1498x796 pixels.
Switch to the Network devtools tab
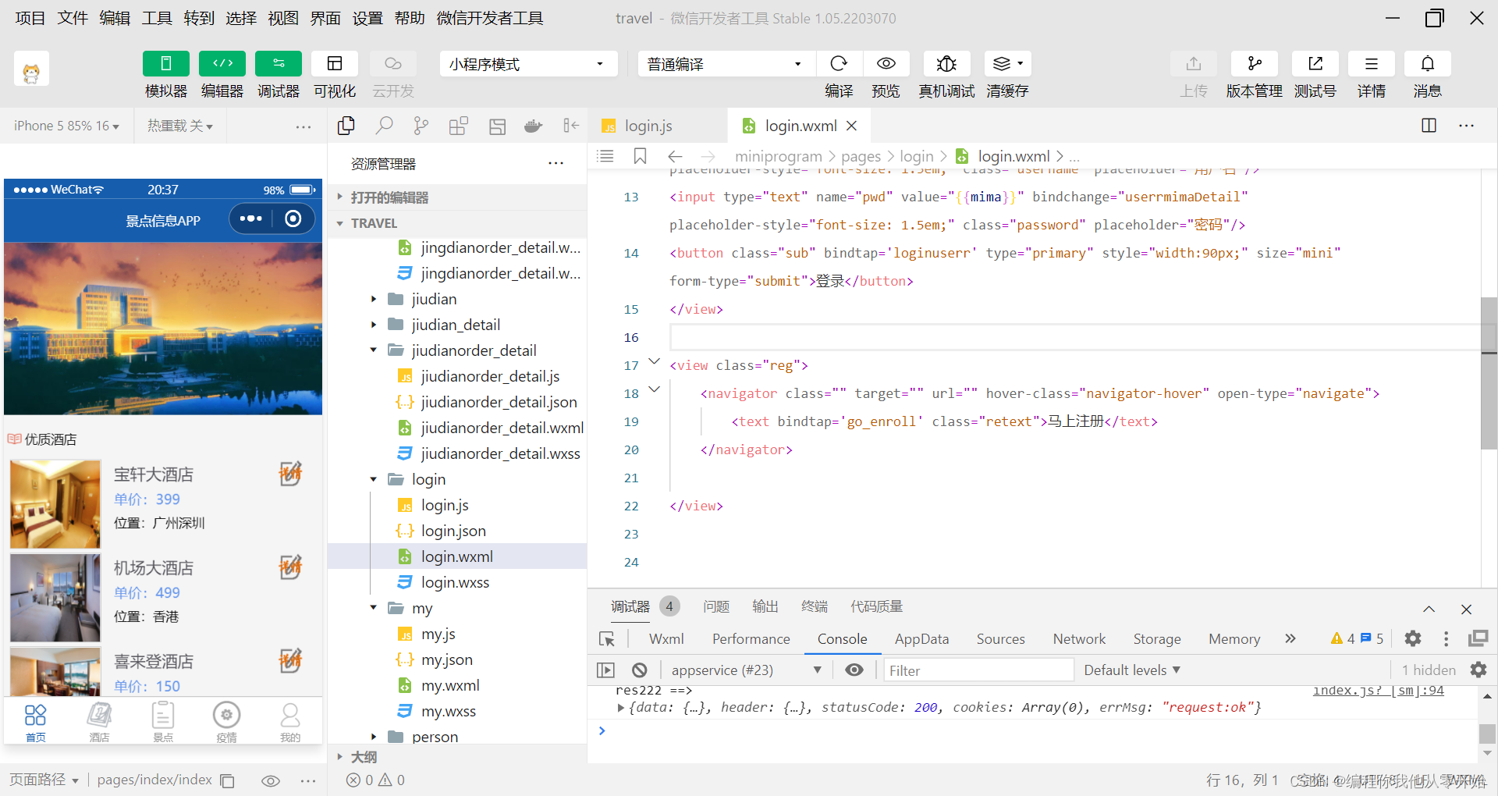(x=1079, y=639)
